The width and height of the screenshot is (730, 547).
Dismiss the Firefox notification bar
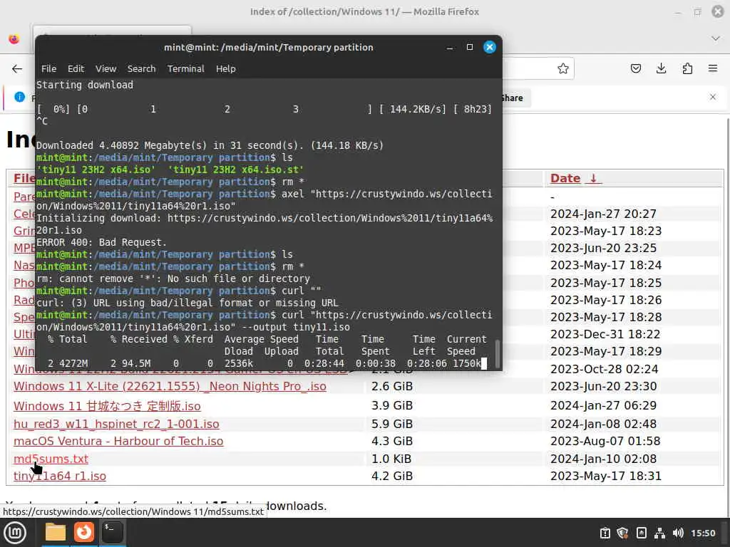pyautogui.click(x=713, y=97)
